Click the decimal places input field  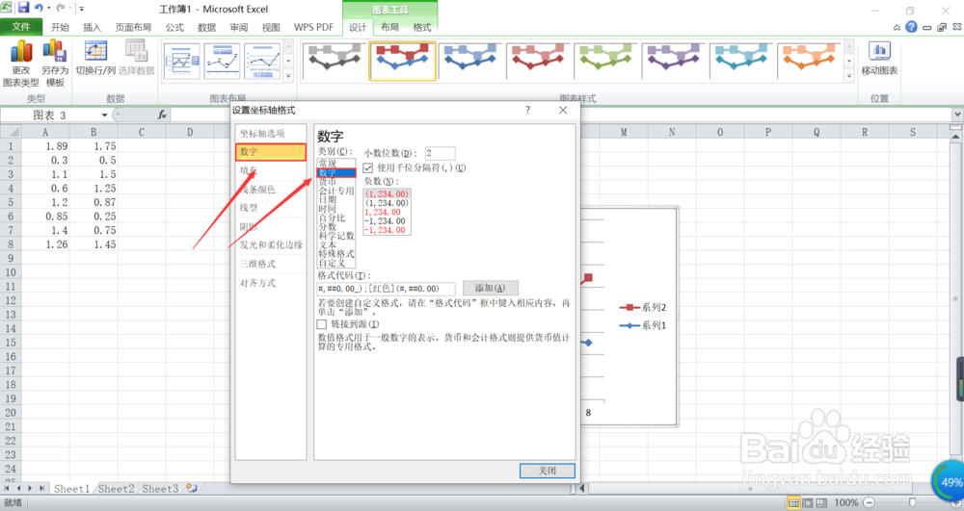[441, 153]
